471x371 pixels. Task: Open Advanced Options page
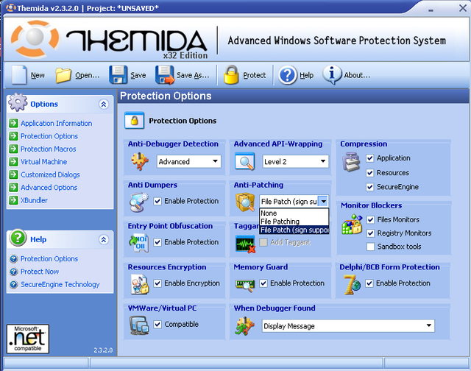pos(49,188)
